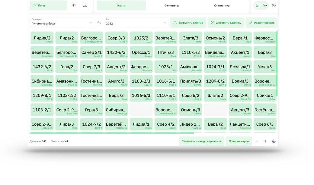Select plot Злата/3
The image size is (314, 185).
click(x=191, y=38)
